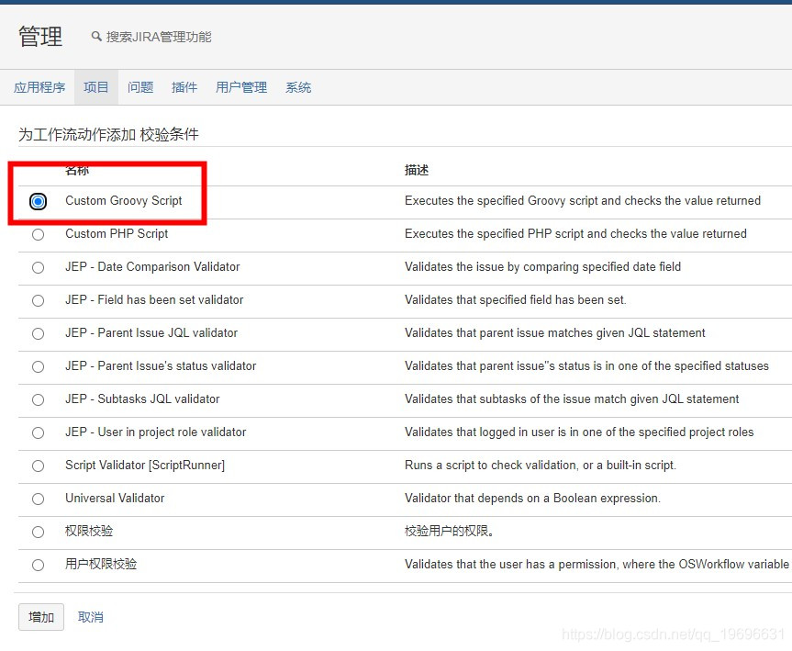Click the 取消 link
The width and height of the screenshot is (792, 651).
coord(91,617)
